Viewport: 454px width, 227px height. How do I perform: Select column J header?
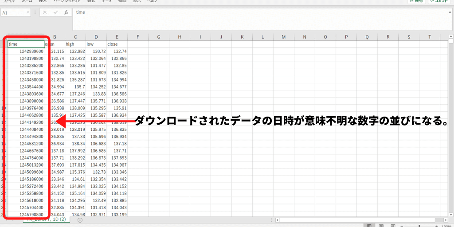[x=221, y=37]
